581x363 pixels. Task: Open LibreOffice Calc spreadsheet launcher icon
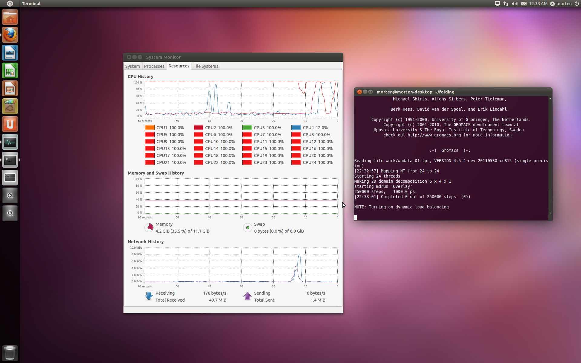[10, 71]
